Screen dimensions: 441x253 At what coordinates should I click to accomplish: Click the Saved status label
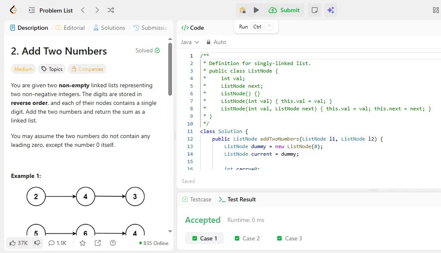pyautogui.click(x=188, y=181)
